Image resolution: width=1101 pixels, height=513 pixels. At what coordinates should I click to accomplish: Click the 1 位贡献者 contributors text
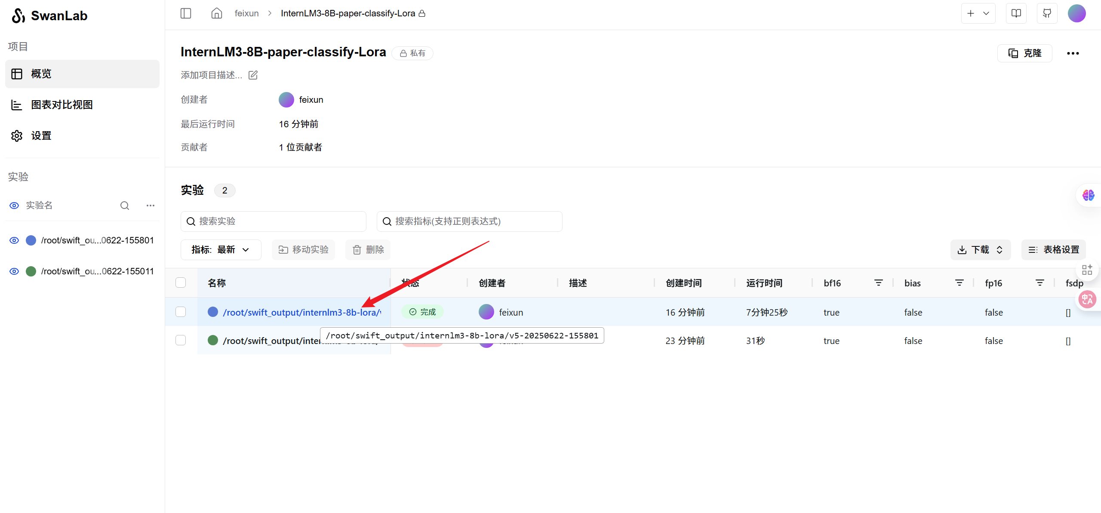(x=300, y=147)
